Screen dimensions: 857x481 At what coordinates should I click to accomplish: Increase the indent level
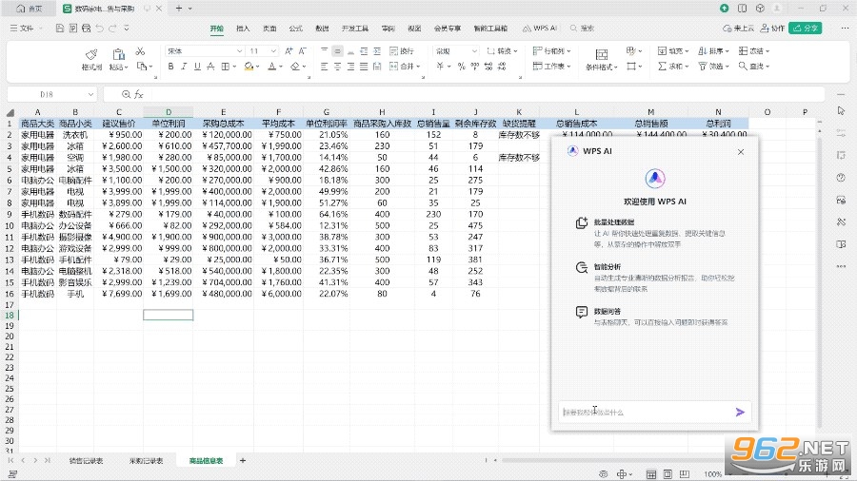tap(377, 50)
